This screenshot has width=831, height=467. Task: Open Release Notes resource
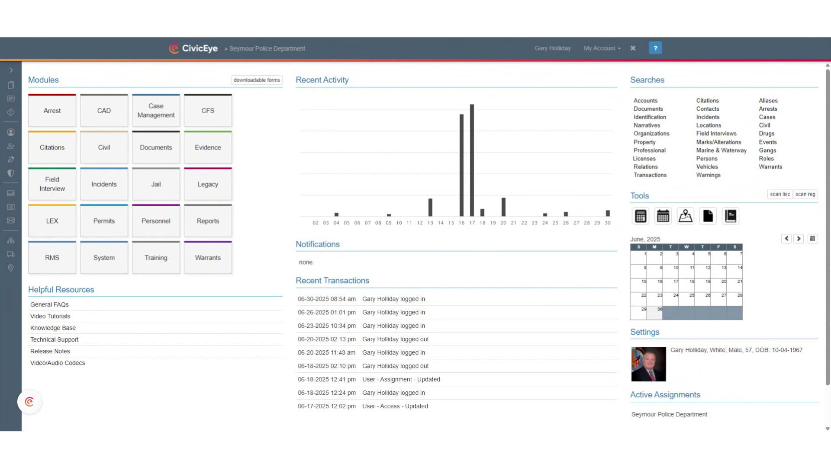point(50,352)
